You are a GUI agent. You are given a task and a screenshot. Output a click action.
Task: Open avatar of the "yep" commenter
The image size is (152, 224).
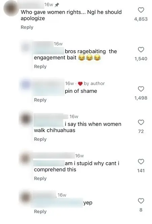(x=26, y=197)
